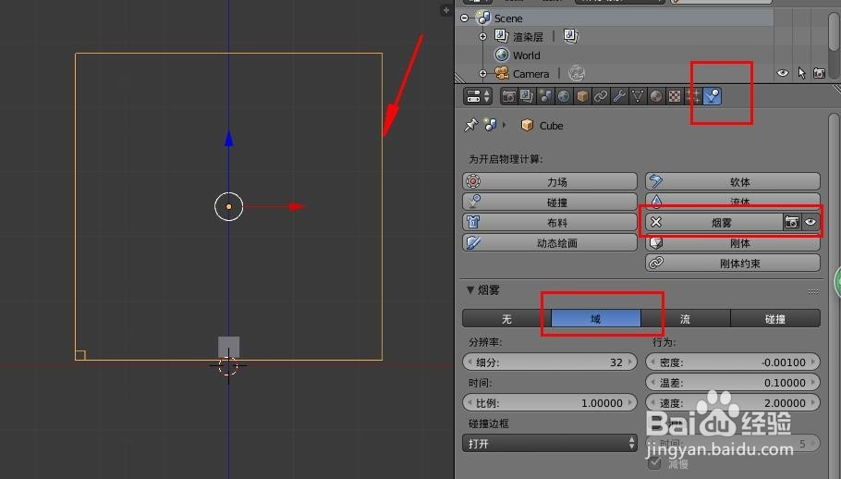The height and width of the screenshot is (479, 841).
Task: Select 渲染层 row in outliner
Action: point(616,36)
